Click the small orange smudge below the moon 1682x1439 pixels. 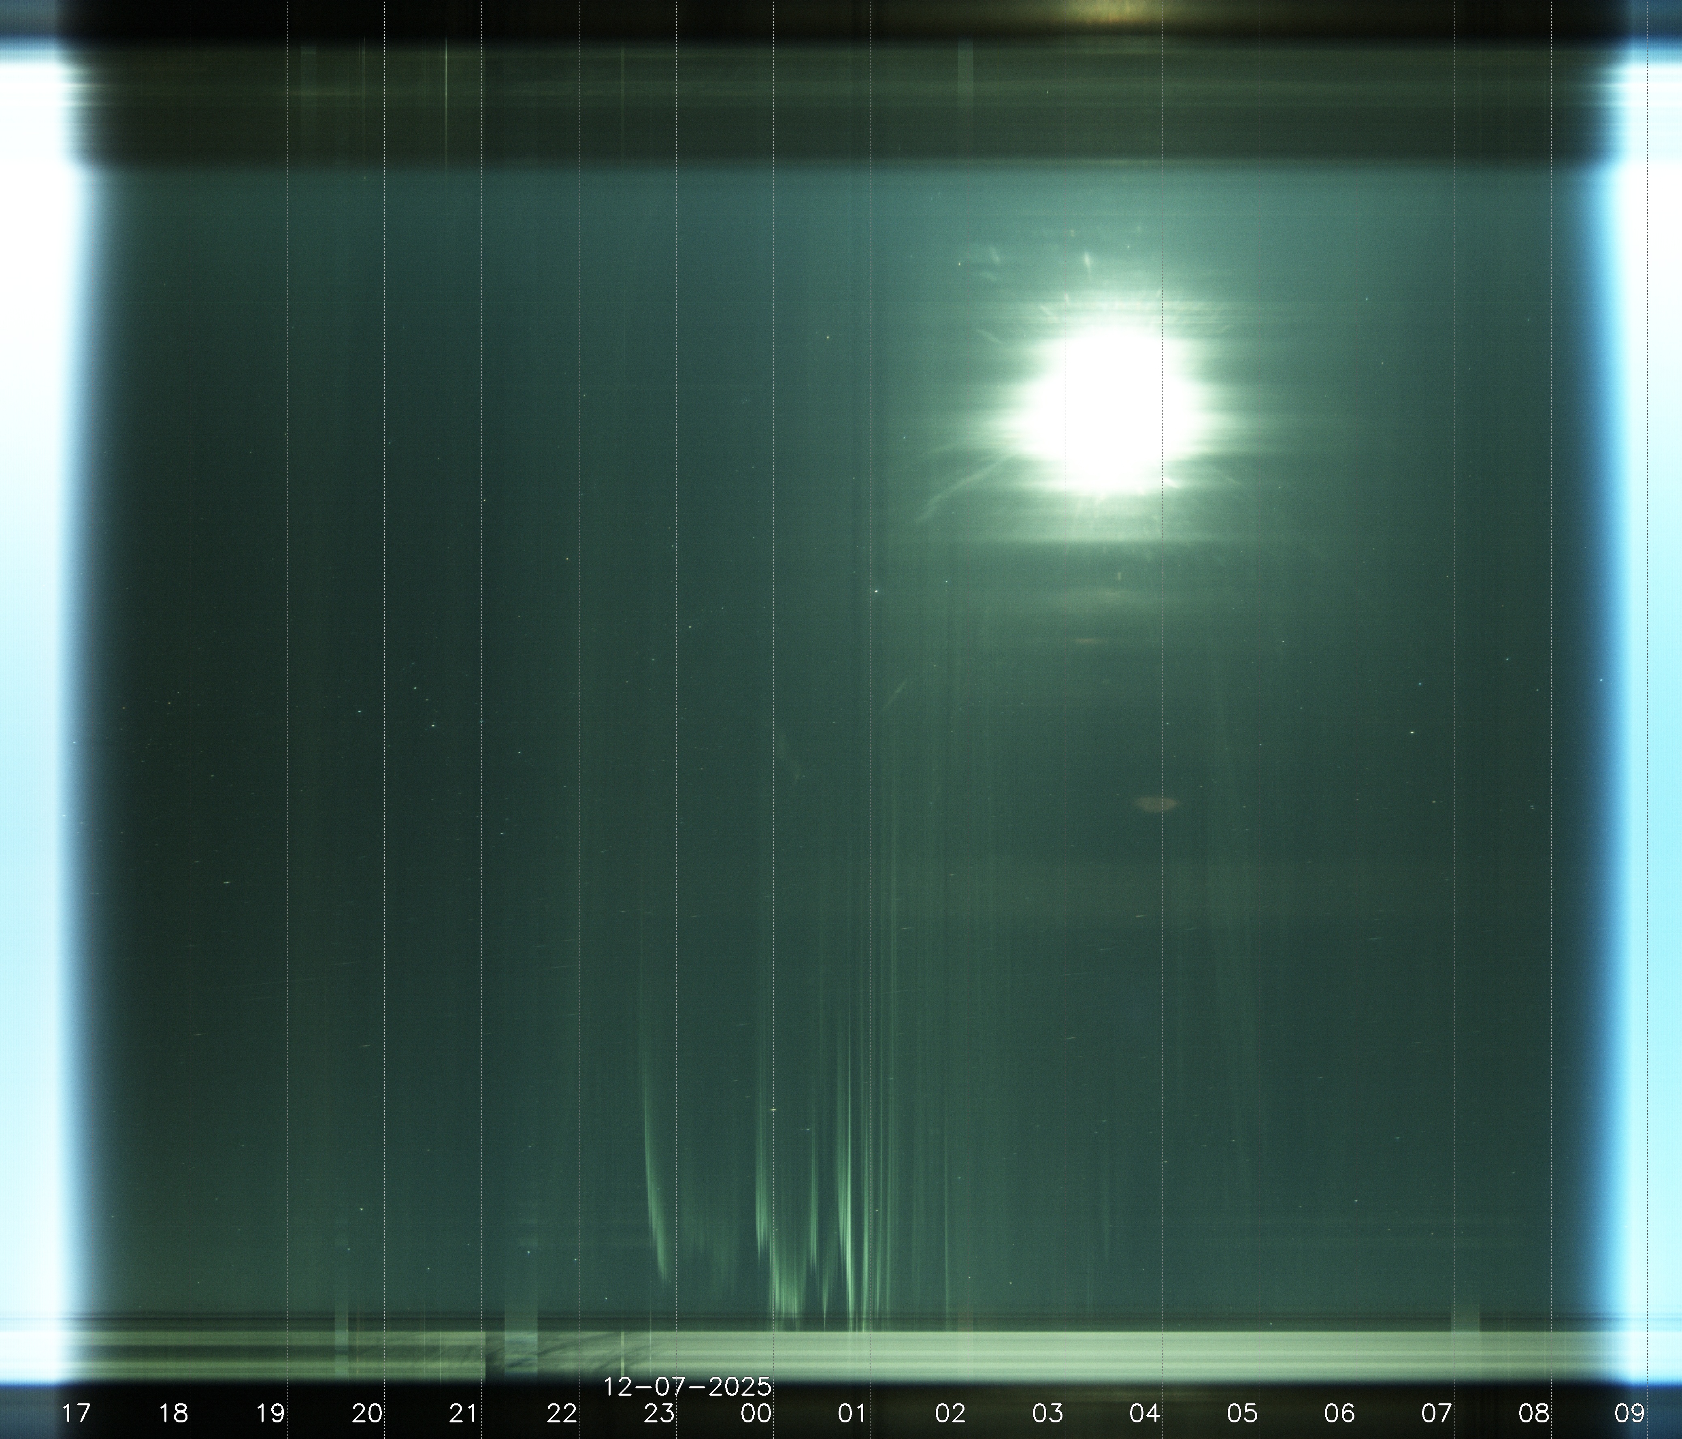click(x=1156, y=804)
